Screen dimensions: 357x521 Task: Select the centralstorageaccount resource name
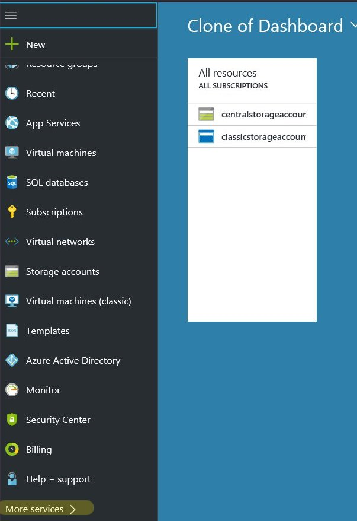point(263,115)
